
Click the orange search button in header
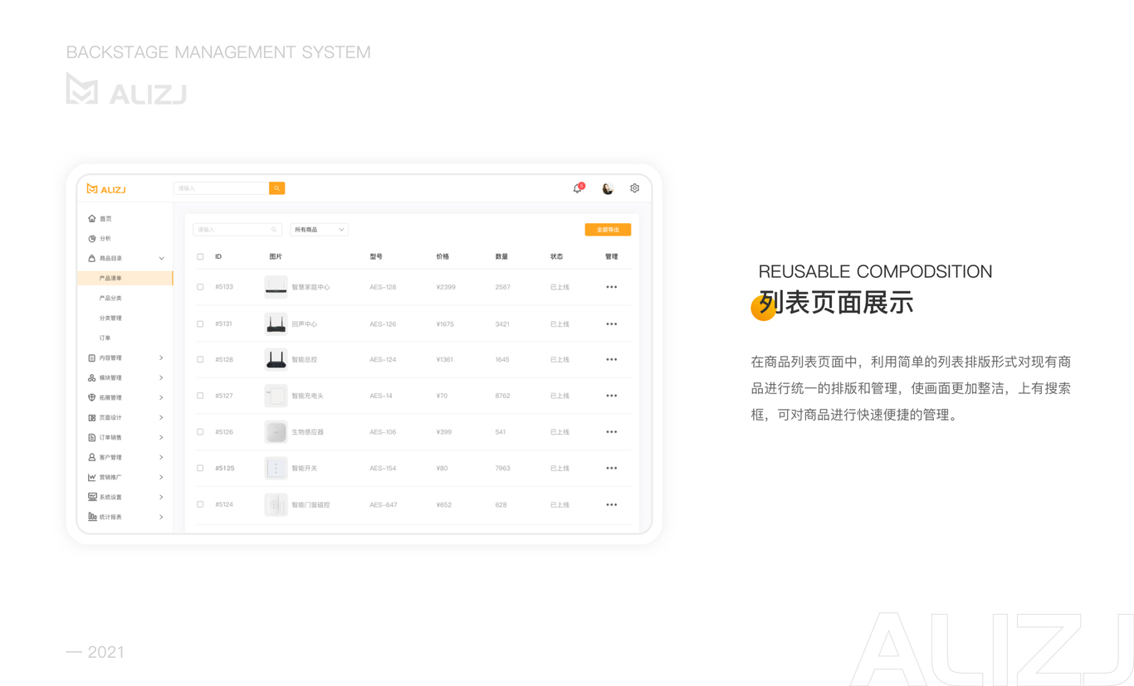pyautogui.click(x=277, y=188)
